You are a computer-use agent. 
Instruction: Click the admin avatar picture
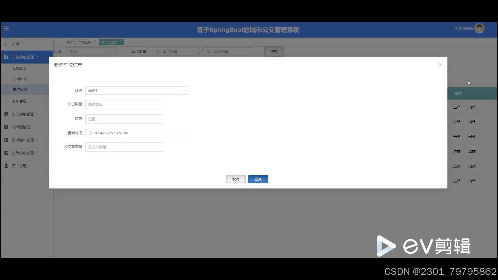coord(479,29)
